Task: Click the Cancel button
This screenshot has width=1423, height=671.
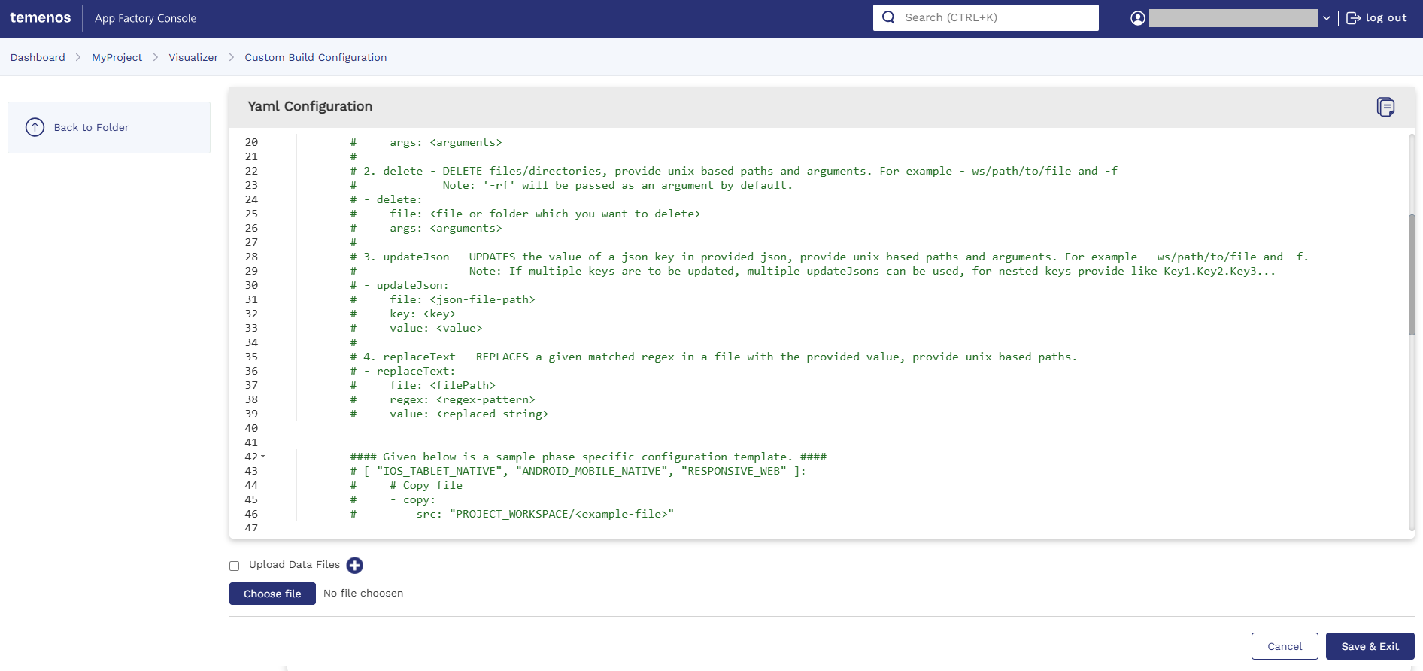Action: tap(1285, 646)
